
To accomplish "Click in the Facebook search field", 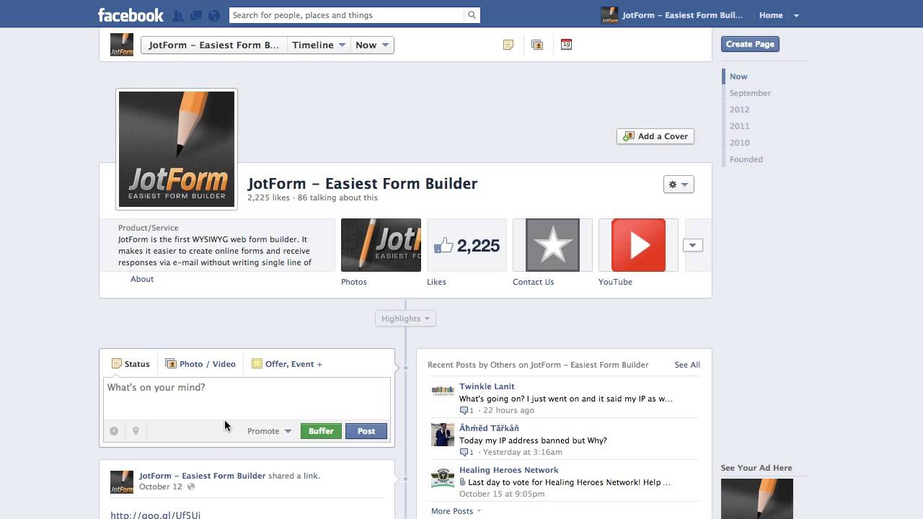I will [347, 15].
